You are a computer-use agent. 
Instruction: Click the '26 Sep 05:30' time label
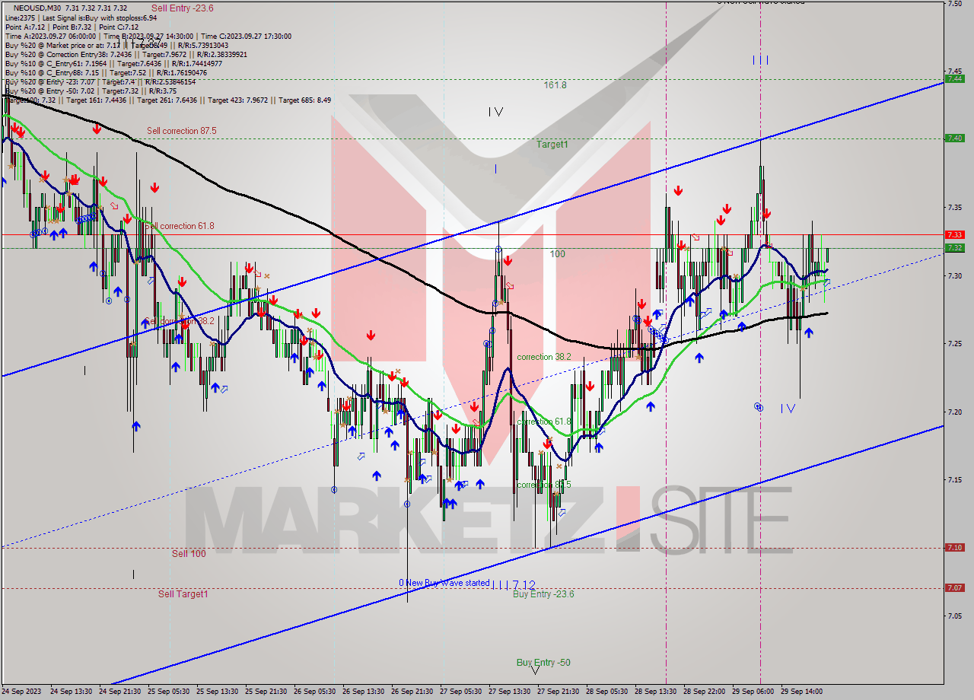point(314,692)
